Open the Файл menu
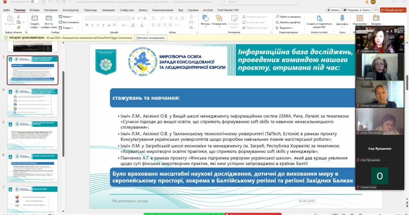409x215 pixels. point(6,10)
